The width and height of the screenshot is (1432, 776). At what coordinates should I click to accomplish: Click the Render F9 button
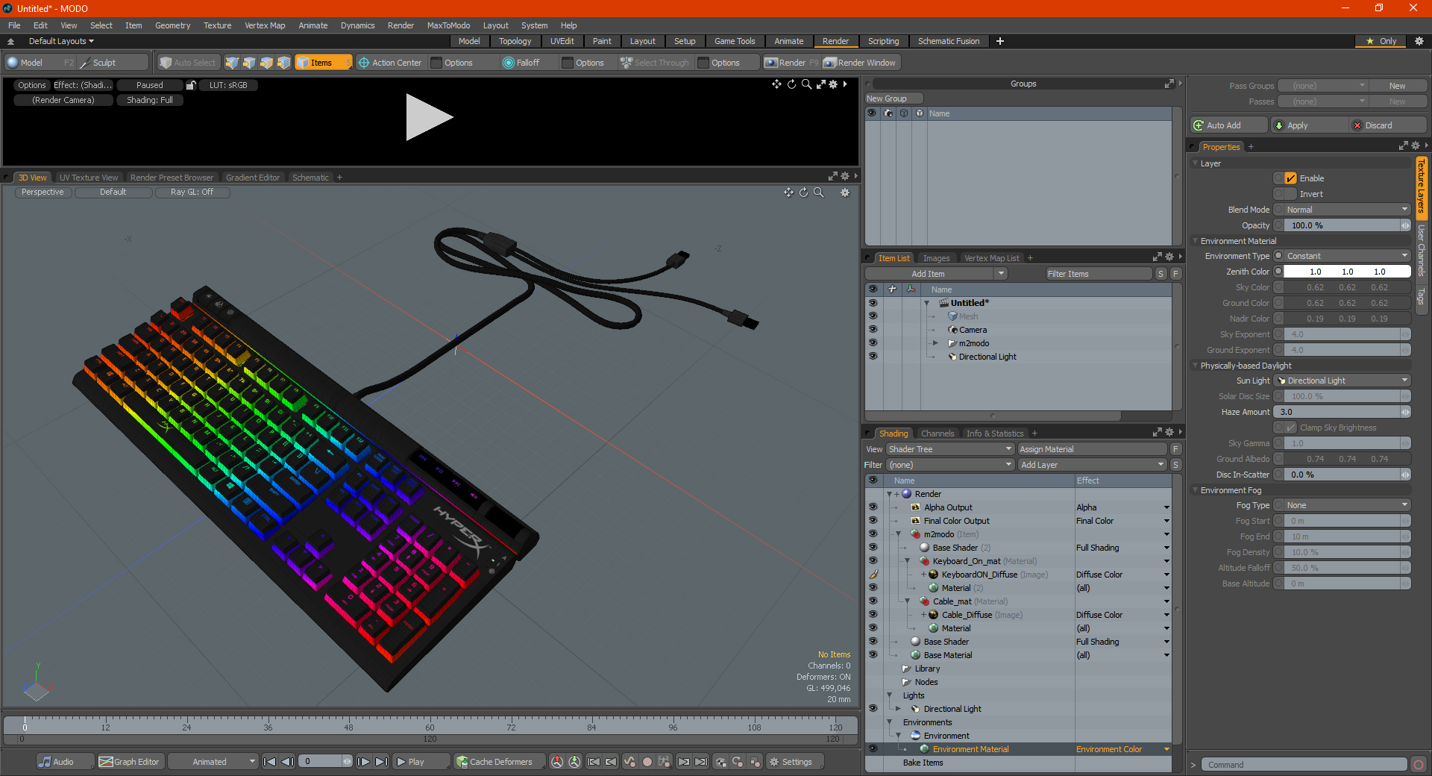coord(791,63)
